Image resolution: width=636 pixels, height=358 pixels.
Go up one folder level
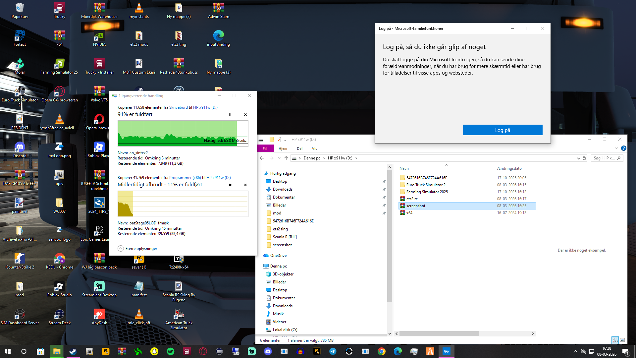tap(286, 158)
